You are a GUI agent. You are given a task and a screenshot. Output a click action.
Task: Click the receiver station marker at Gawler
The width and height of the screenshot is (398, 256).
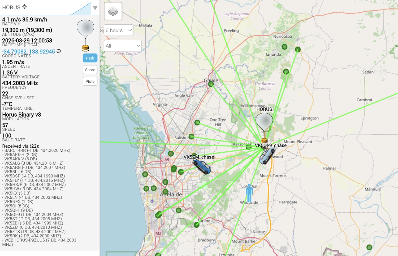pyautogui.click(x=211, y=84)
